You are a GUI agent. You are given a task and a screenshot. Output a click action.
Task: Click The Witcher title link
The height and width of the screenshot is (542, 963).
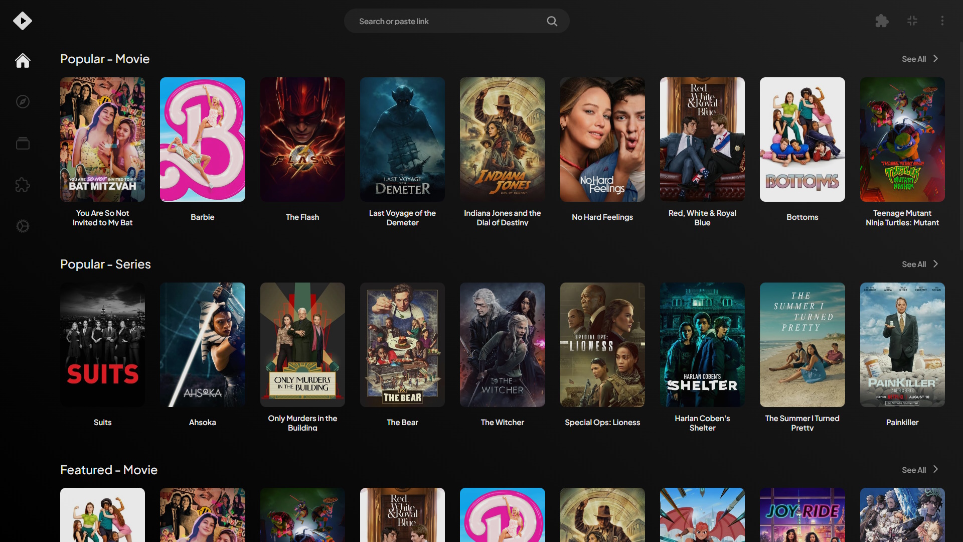(x=502, y=422)
